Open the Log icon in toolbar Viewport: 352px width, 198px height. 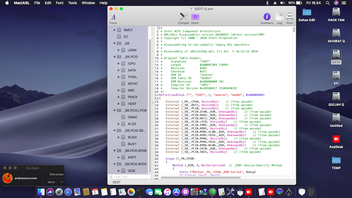279,17
